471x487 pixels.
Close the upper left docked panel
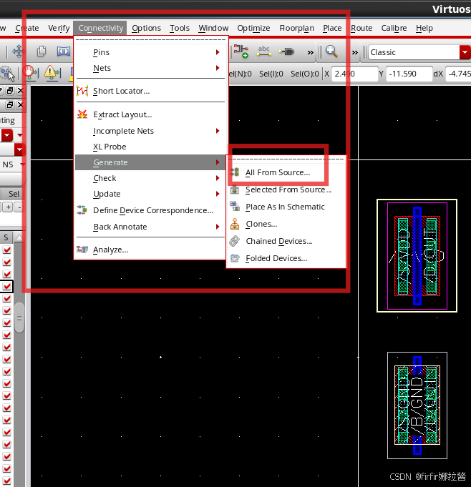[21, 90]
